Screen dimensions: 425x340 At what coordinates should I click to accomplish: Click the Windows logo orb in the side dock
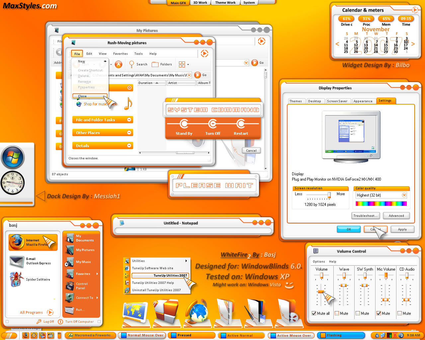(x=13, y=157)
